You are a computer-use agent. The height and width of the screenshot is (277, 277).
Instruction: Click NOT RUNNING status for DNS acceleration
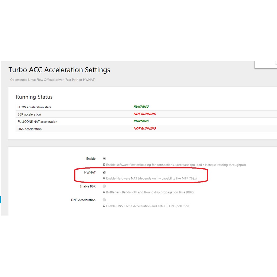(145, 128)
